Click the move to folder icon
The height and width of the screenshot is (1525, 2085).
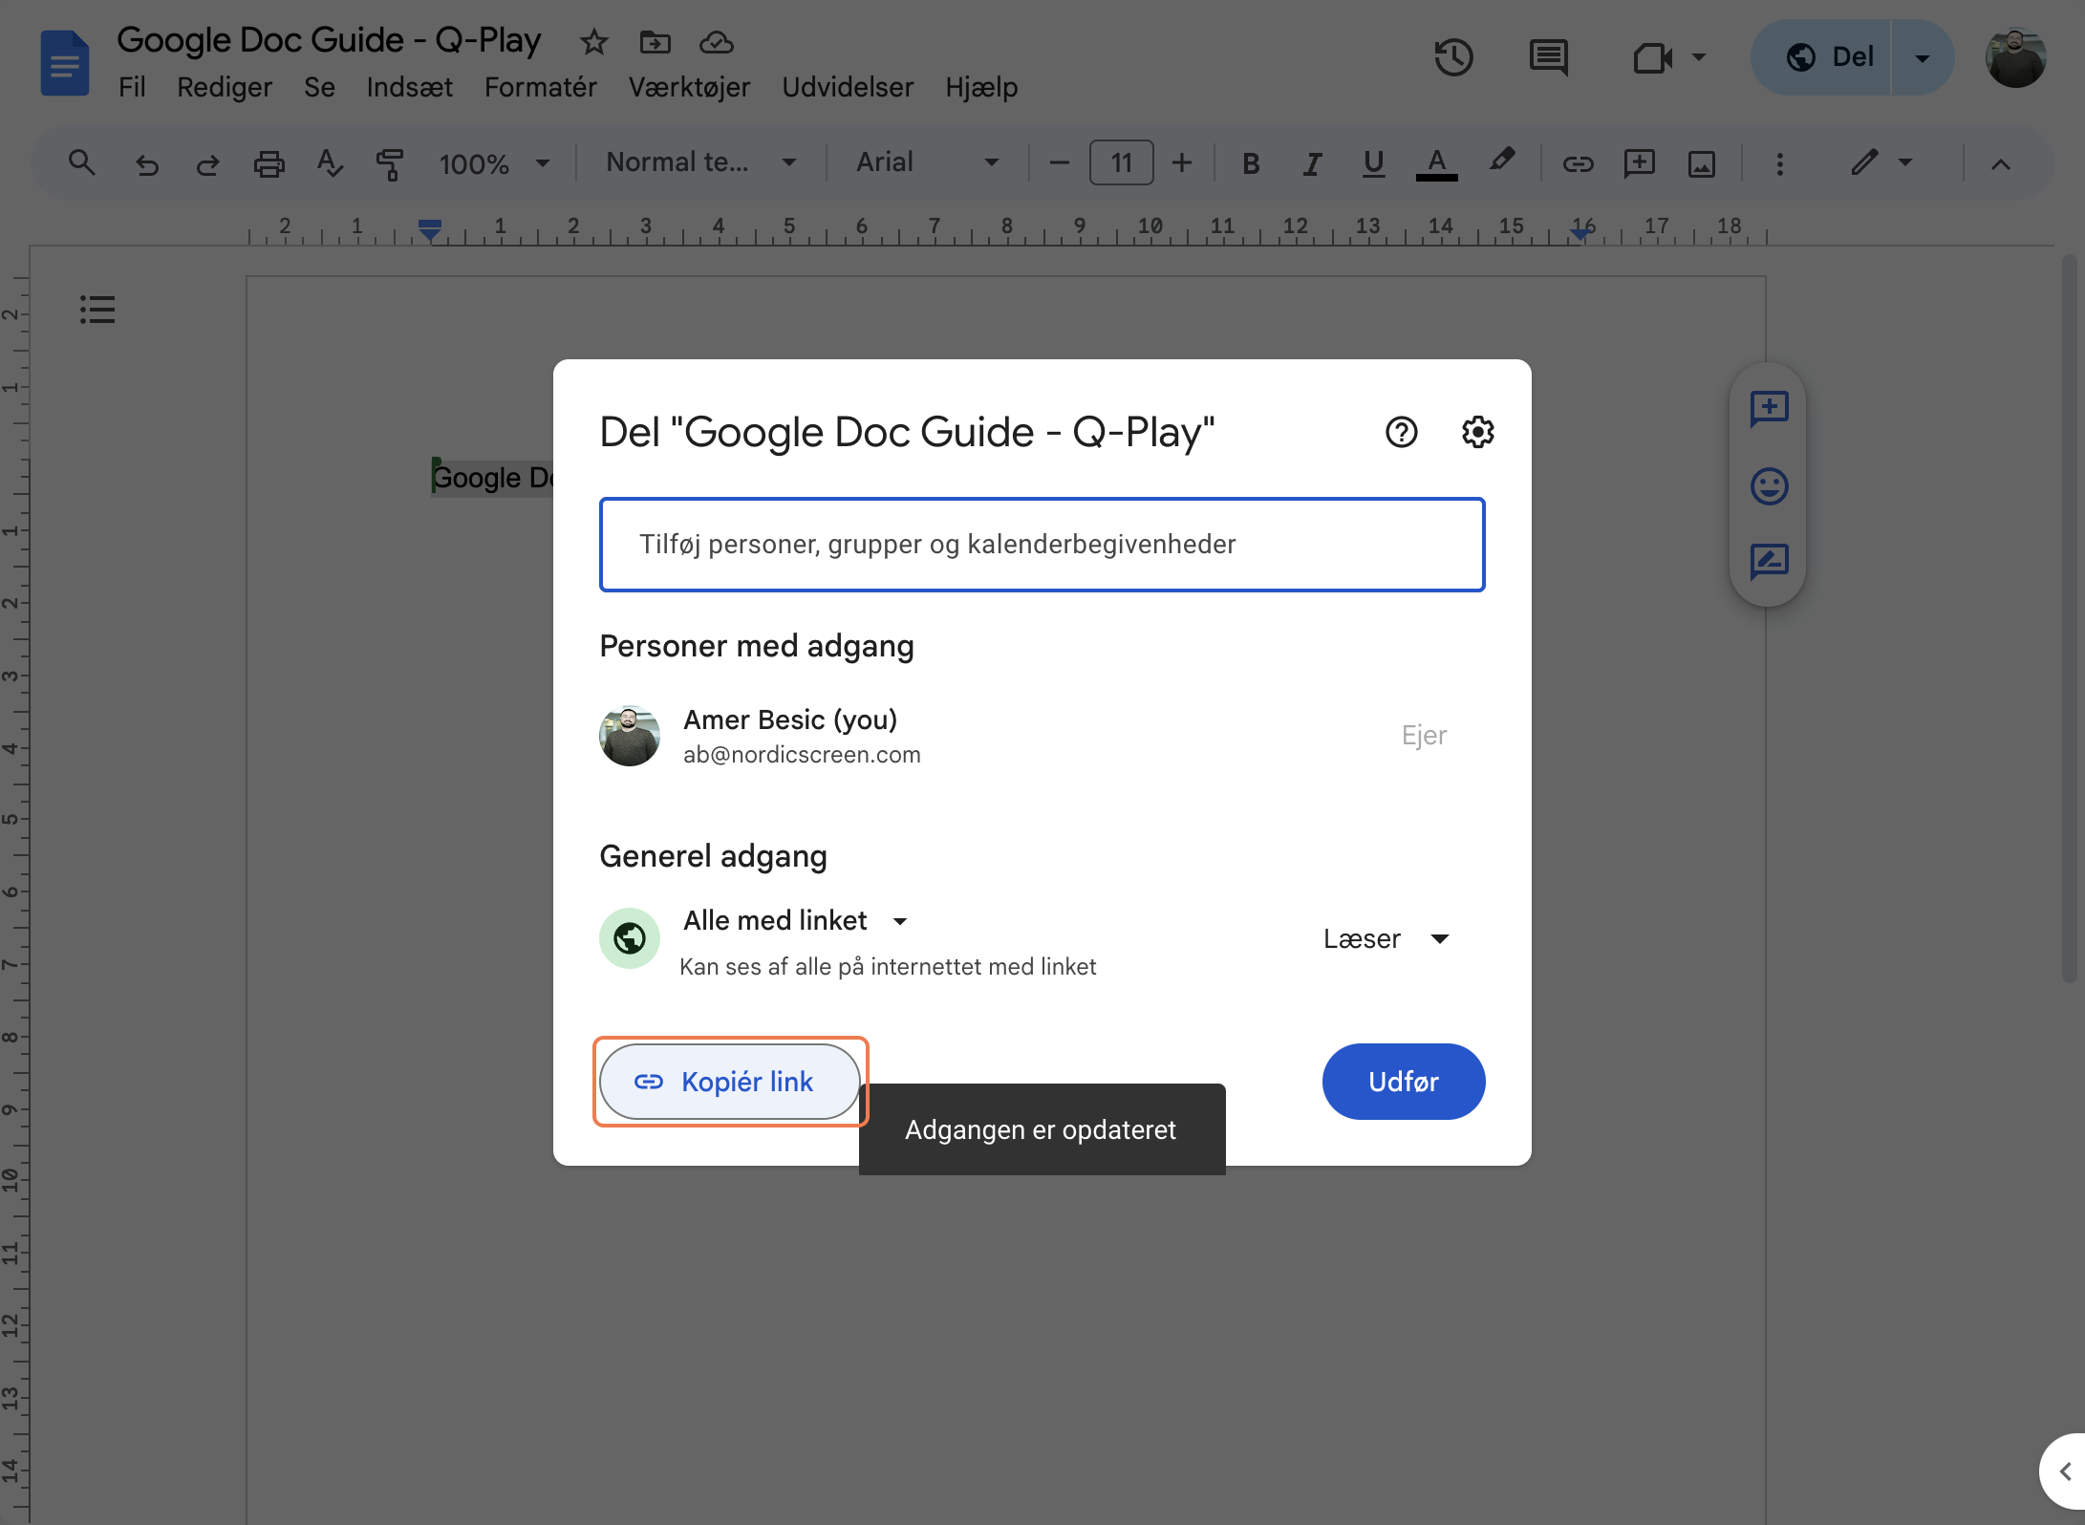click(x=655, y=42)
